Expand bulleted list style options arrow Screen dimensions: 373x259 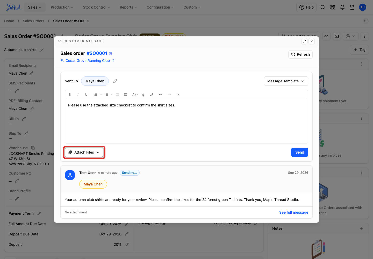[112, 95]
